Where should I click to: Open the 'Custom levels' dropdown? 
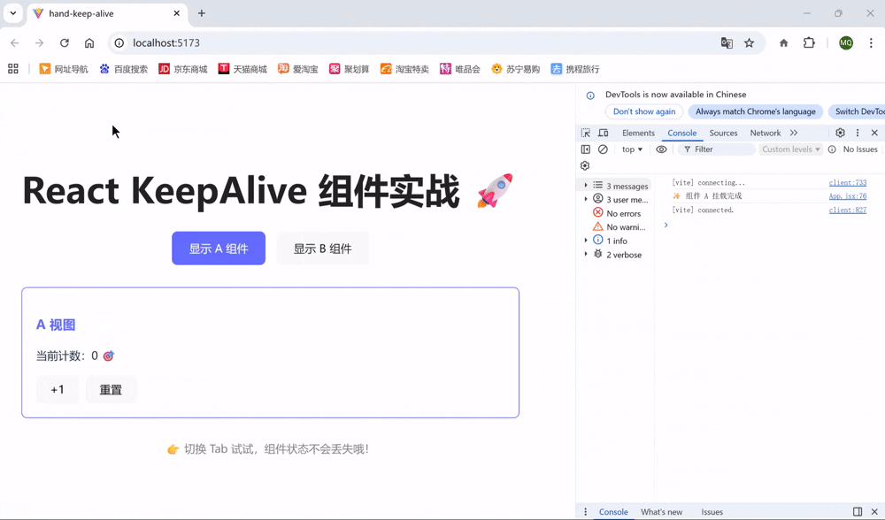tap(790, 149)
